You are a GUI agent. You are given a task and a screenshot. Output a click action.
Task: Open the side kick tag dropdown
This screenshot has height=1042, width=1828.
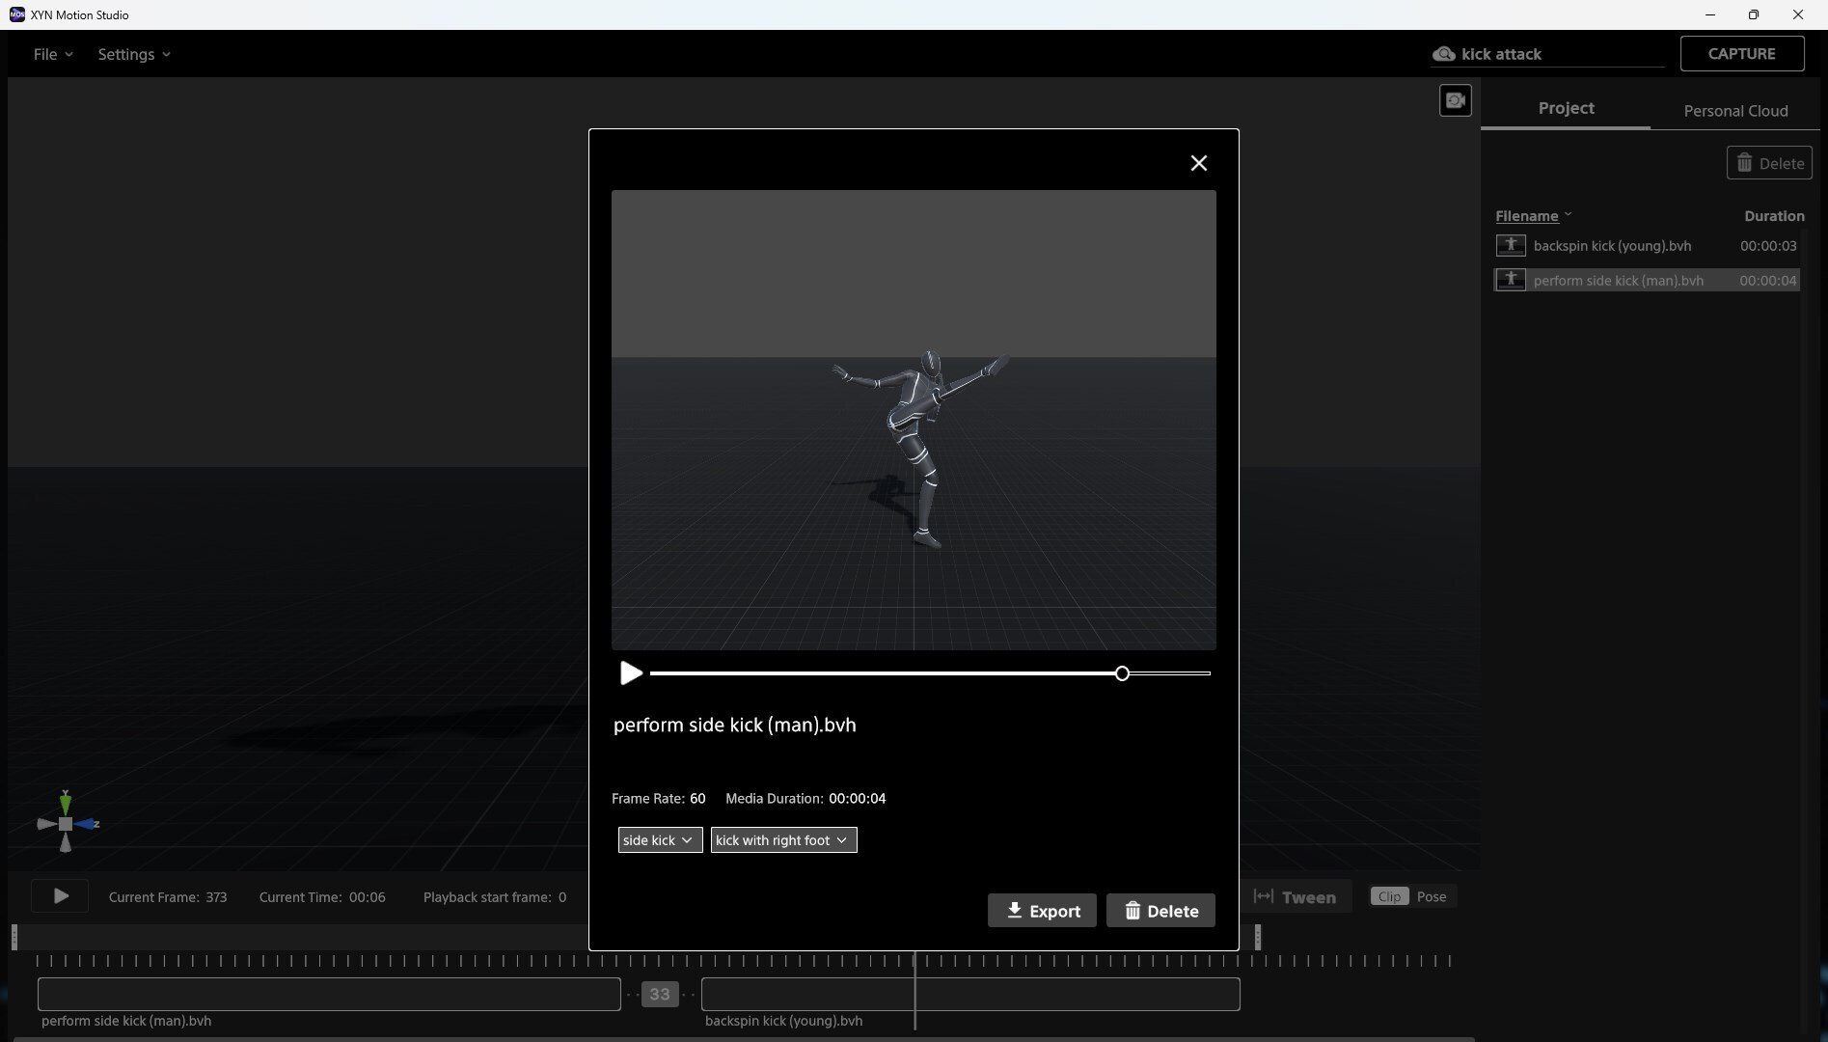point(660,840)
